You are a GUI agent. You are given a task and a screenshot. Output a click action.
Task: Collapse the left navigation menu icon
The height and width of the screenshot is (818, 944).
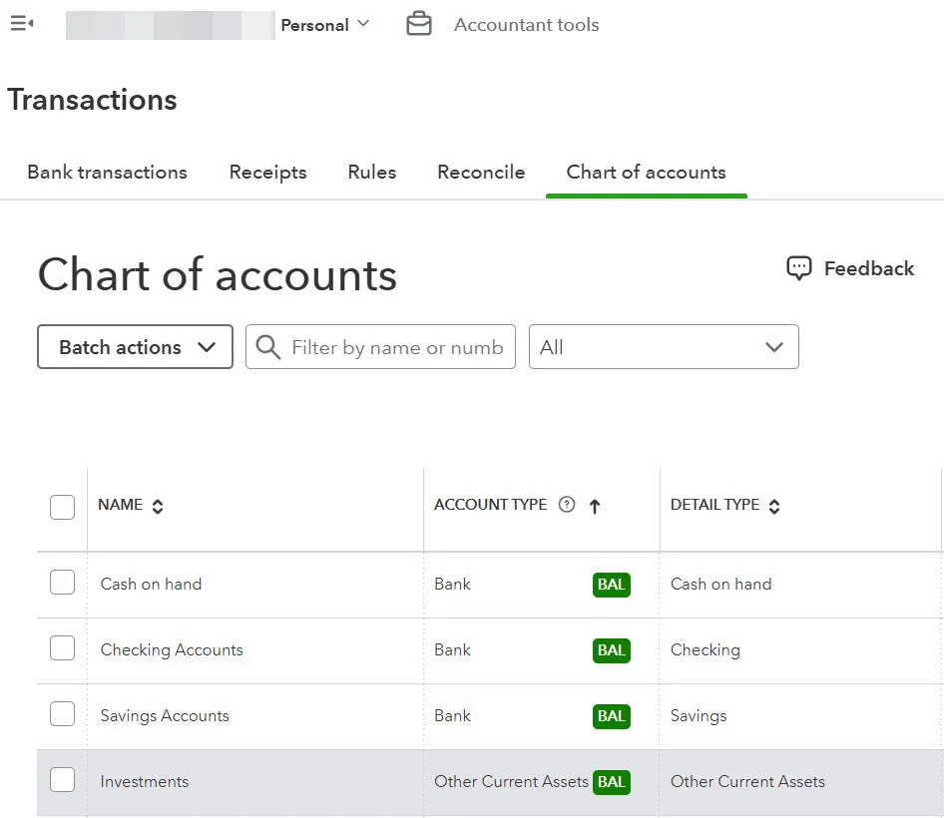coord(21,24)
